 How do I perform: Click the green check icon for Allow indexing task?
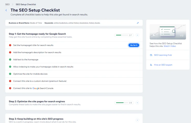pyautogui.click(x=10, y=67)
